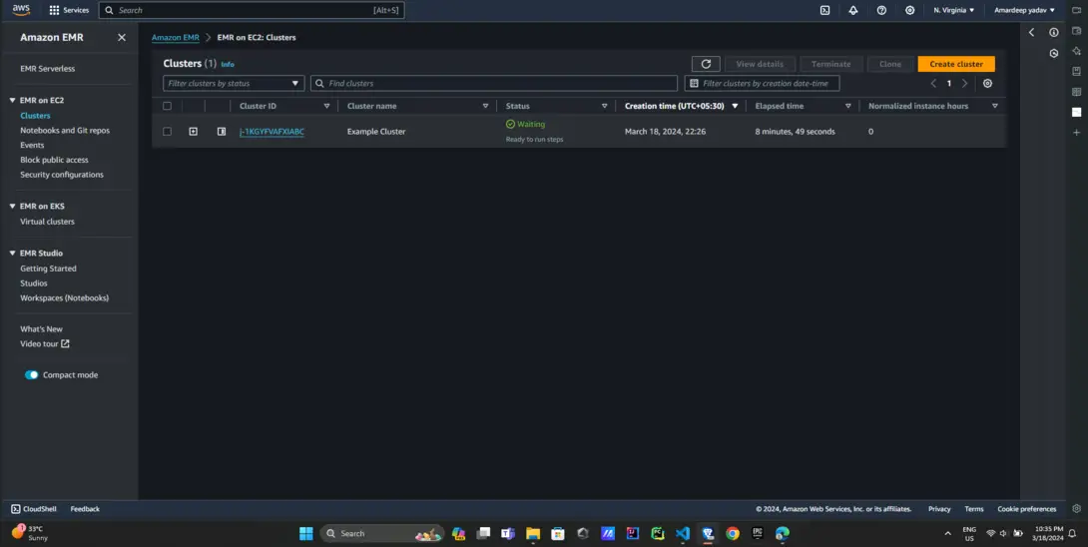This screenshot has width=1088, height=547.
Task: Open Events in sidebar
Action: click(x=32, y=145)
